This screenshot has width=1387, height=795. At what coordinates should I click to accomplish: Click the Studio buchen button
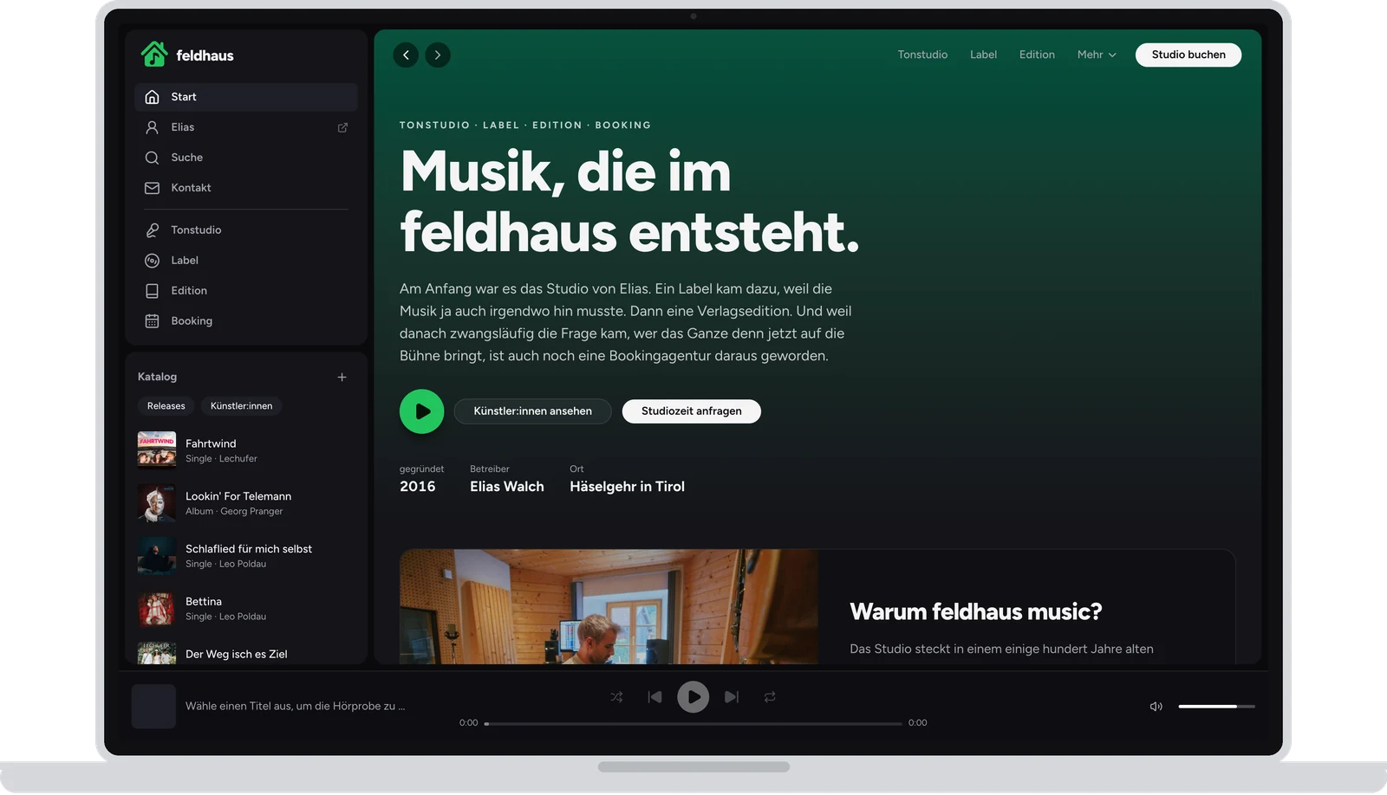pos(1188,55)
